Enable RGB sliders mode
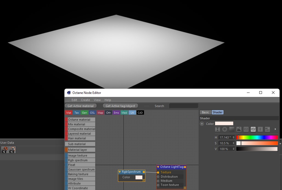This screenshot has height=190, width=282. 246,129
